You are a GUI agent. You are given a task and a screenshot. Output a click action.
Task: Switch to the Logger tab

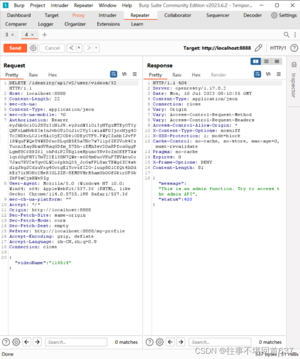46,24
